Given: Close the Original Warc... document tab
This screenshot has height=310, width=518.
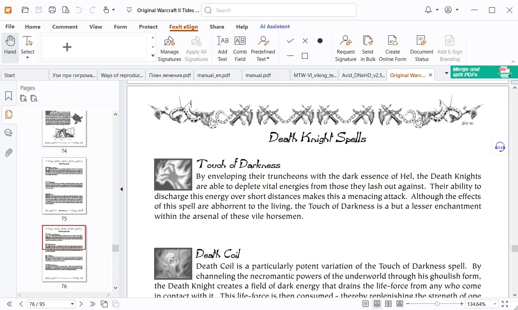Looking at the screenshot, I should coord(431,75).
